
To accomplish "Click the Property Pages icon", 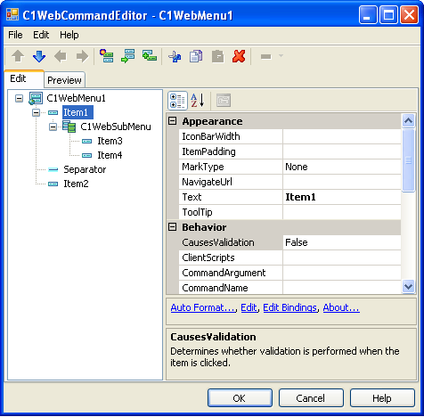I will point(224,101).
